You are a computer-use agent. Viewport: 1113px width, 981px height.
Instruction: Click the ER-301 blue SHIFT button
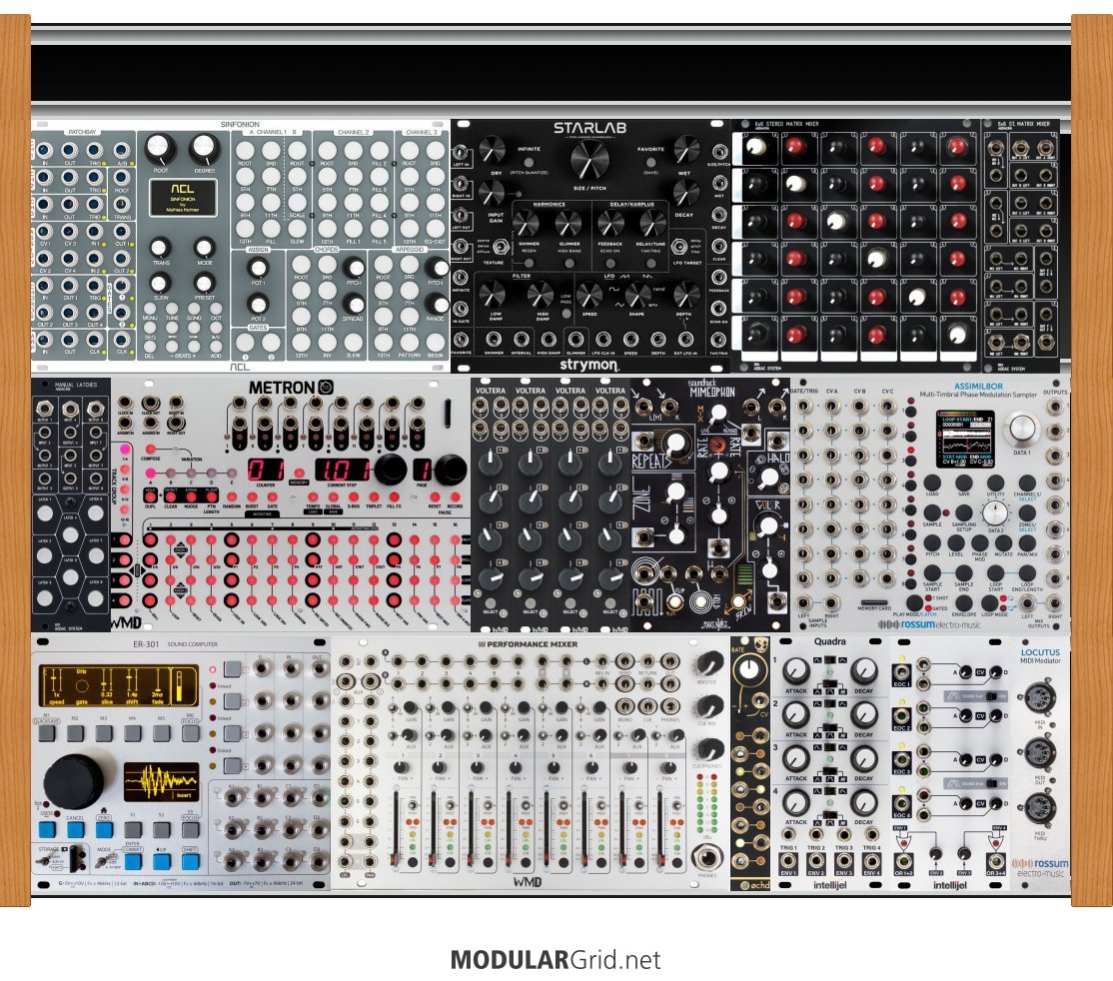coord(190,861)
